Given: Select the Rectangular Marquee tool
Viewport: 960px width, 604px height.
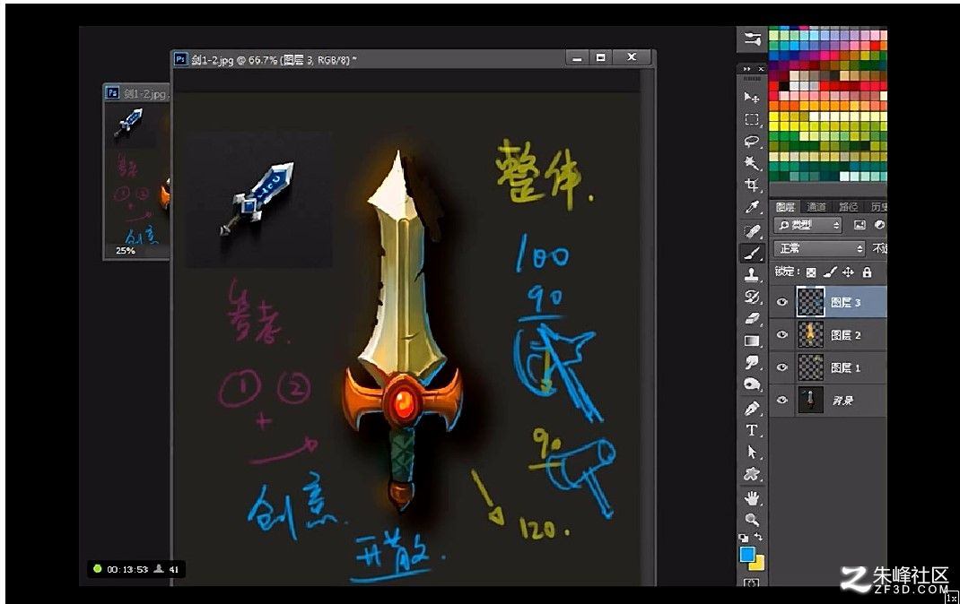Looking at the screenshot, I should 751,118.
